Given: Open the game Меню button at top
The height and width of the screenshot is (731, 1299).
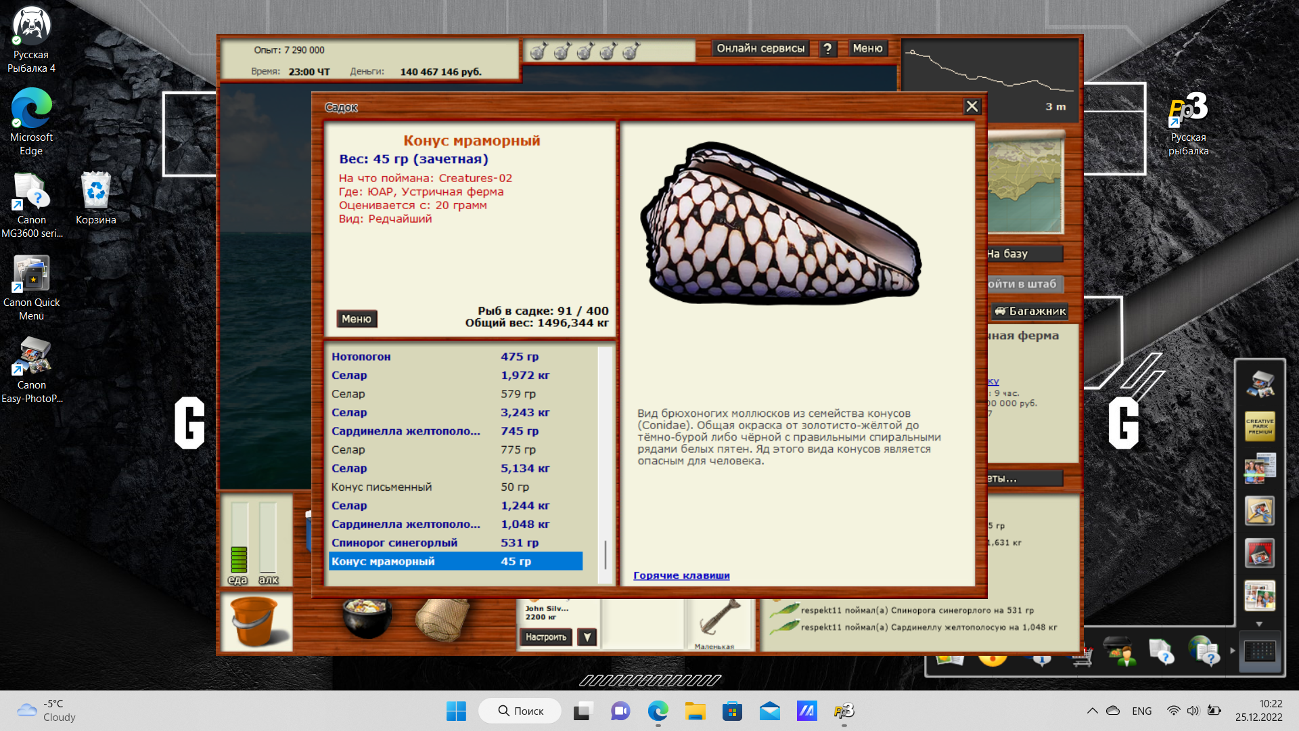Looking at the screenshot, I should 867,48.
